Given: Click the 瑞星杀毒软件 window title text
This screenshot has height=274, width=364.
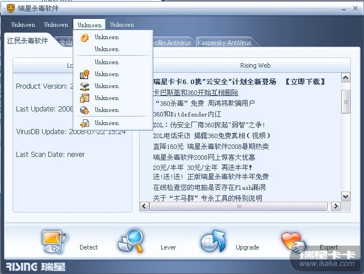Looking at the screenshot, I should pyautogui.click(x=38, y=9).
